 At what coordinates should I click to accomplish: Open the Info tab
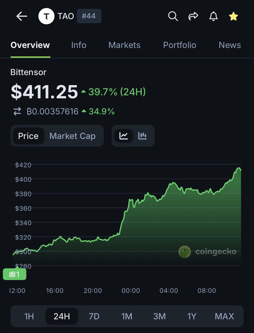tap(79, 45)
